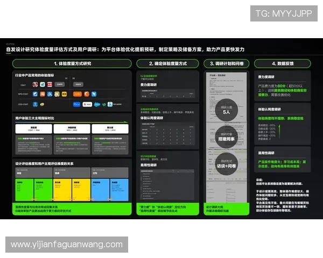The width and height of the screenshot is (323, 258).
Task: Click the blue DingTalk icon in NPS-CSAT row
Action: tap(94, 94)
